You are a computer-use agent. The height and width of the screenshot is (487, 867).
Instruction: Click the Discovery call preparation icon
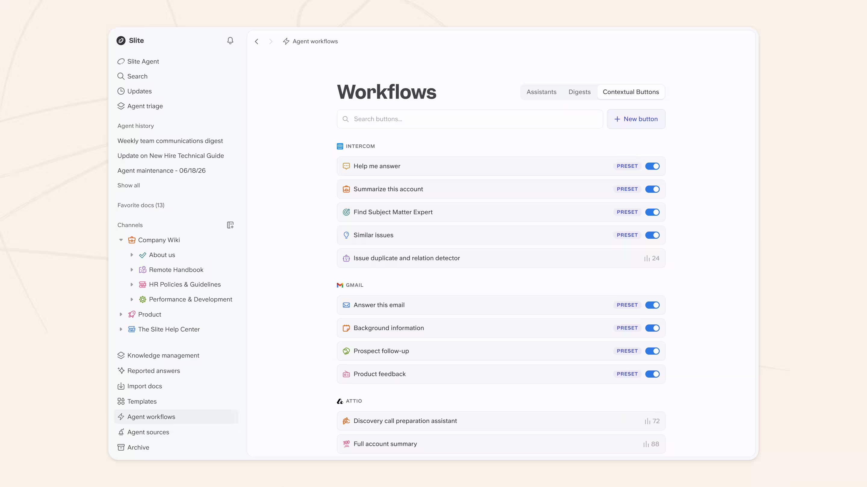tap(346, 421)
